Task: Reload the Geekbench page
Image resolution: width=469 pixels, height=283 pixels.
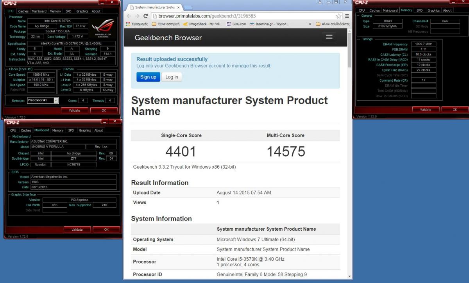Action: [x=146, y=16]
